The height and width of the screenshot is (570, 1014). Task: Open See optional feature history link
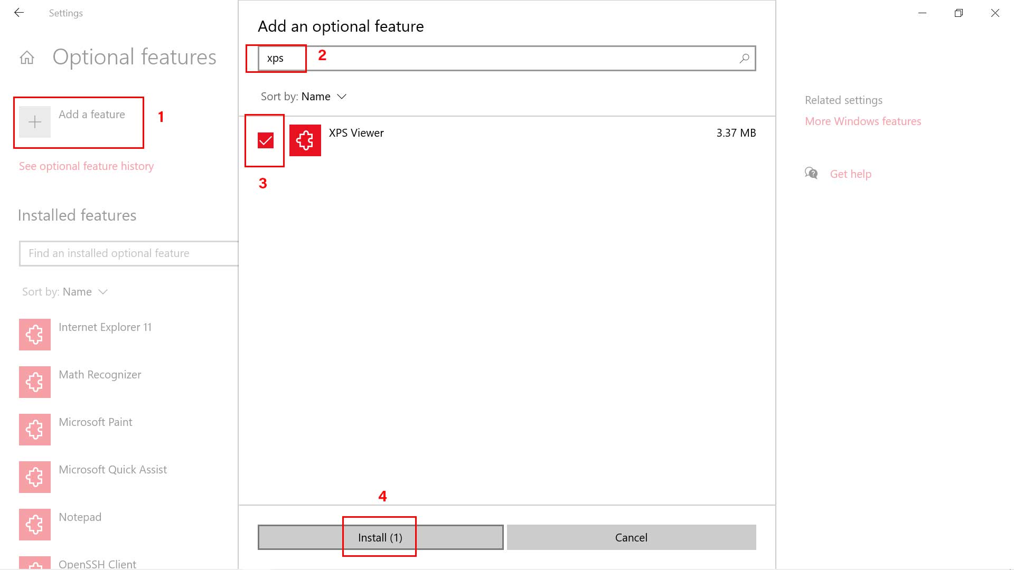pyautogui.click(x=86, y=166)
